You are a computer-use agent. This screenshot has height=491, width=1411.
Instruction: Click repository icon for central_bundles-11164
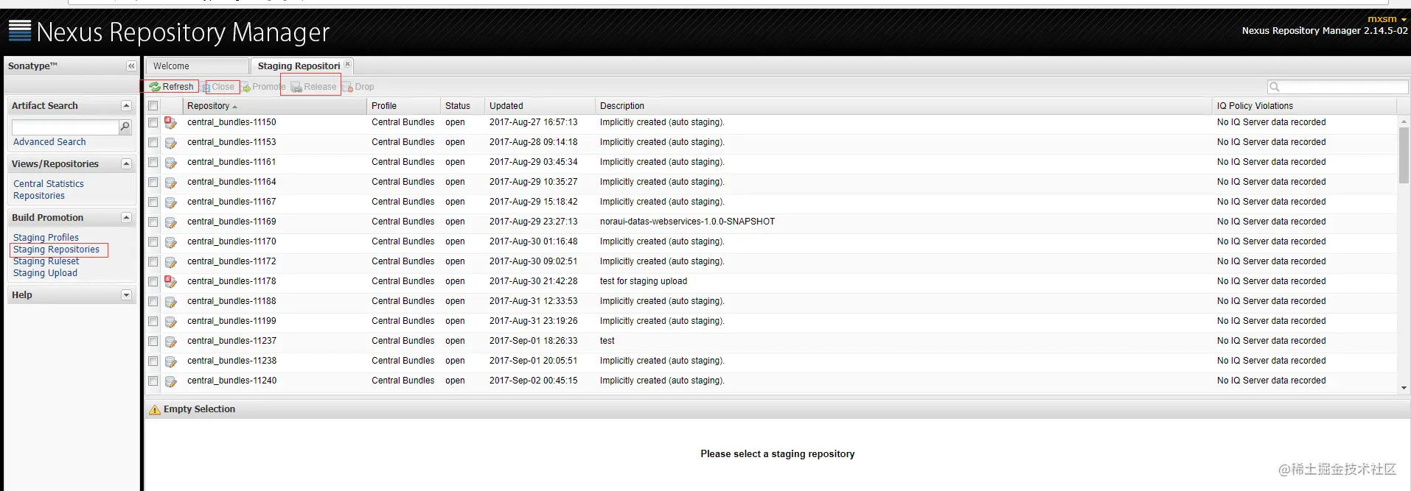[x=170, y=183]
